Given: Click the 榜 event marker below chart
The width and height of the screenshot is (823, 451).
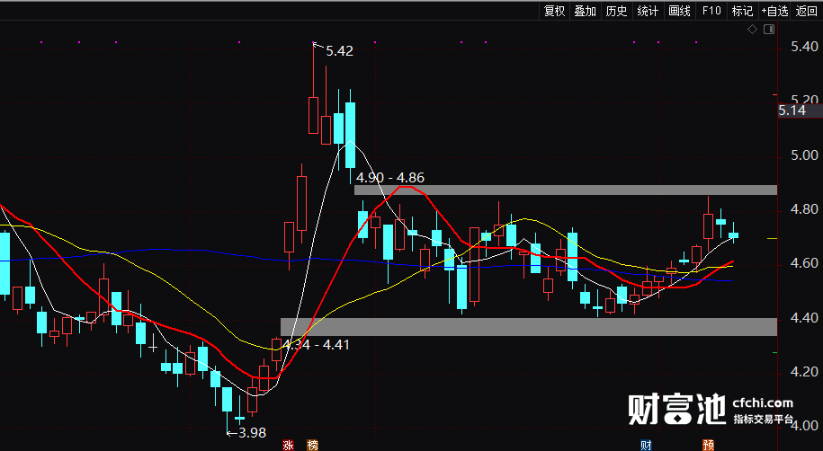Looking at the screenshot, I should point(312,446).
